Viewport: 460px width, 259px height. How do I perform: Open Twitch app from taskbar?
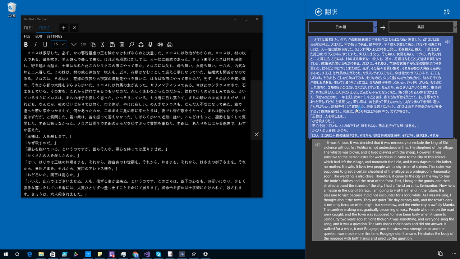112,254
